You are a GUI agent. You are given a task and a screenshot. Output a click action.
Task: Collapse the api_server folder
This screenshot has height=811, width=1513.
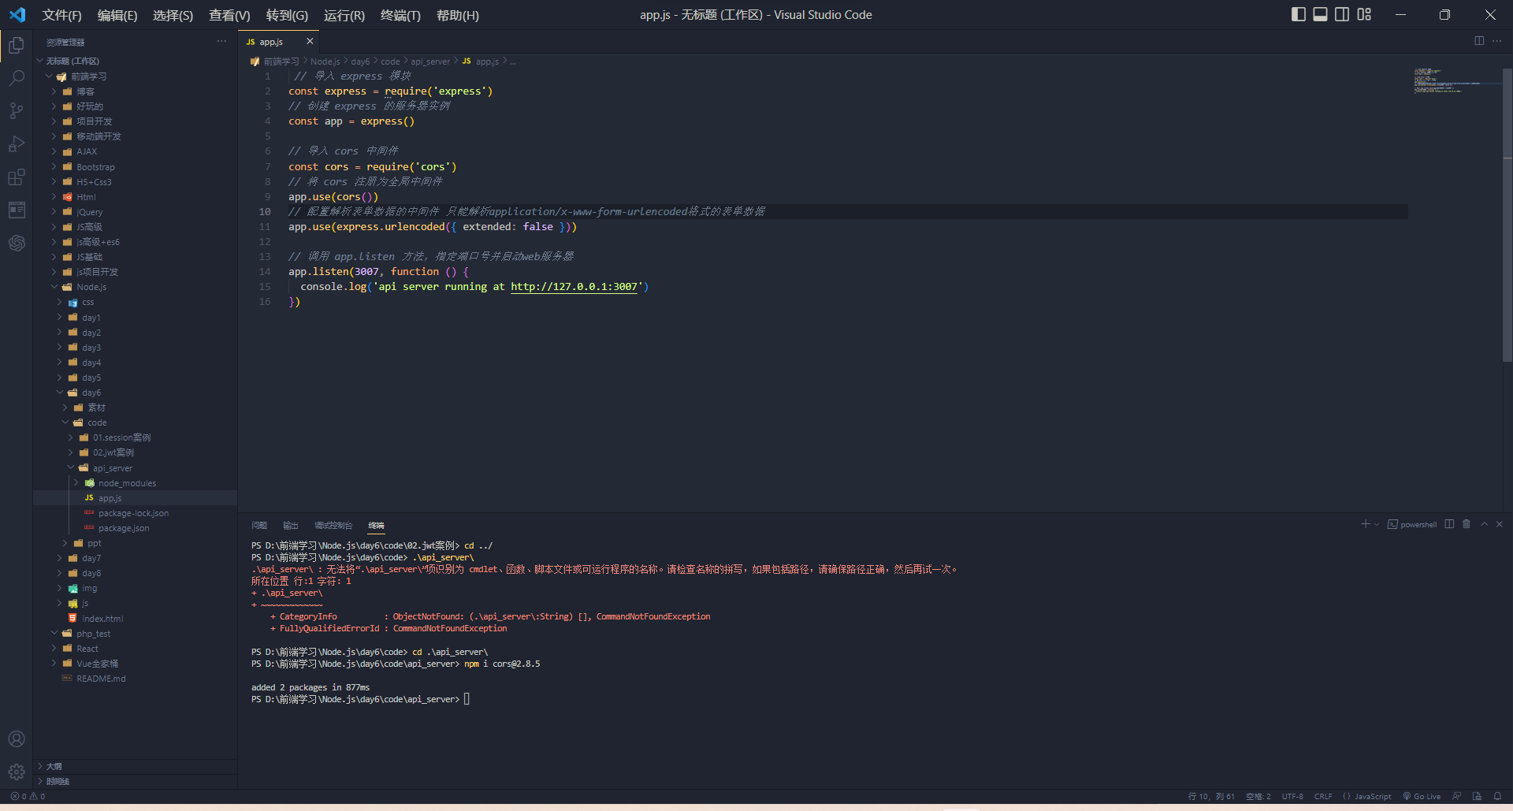click(x=135, y=468)
